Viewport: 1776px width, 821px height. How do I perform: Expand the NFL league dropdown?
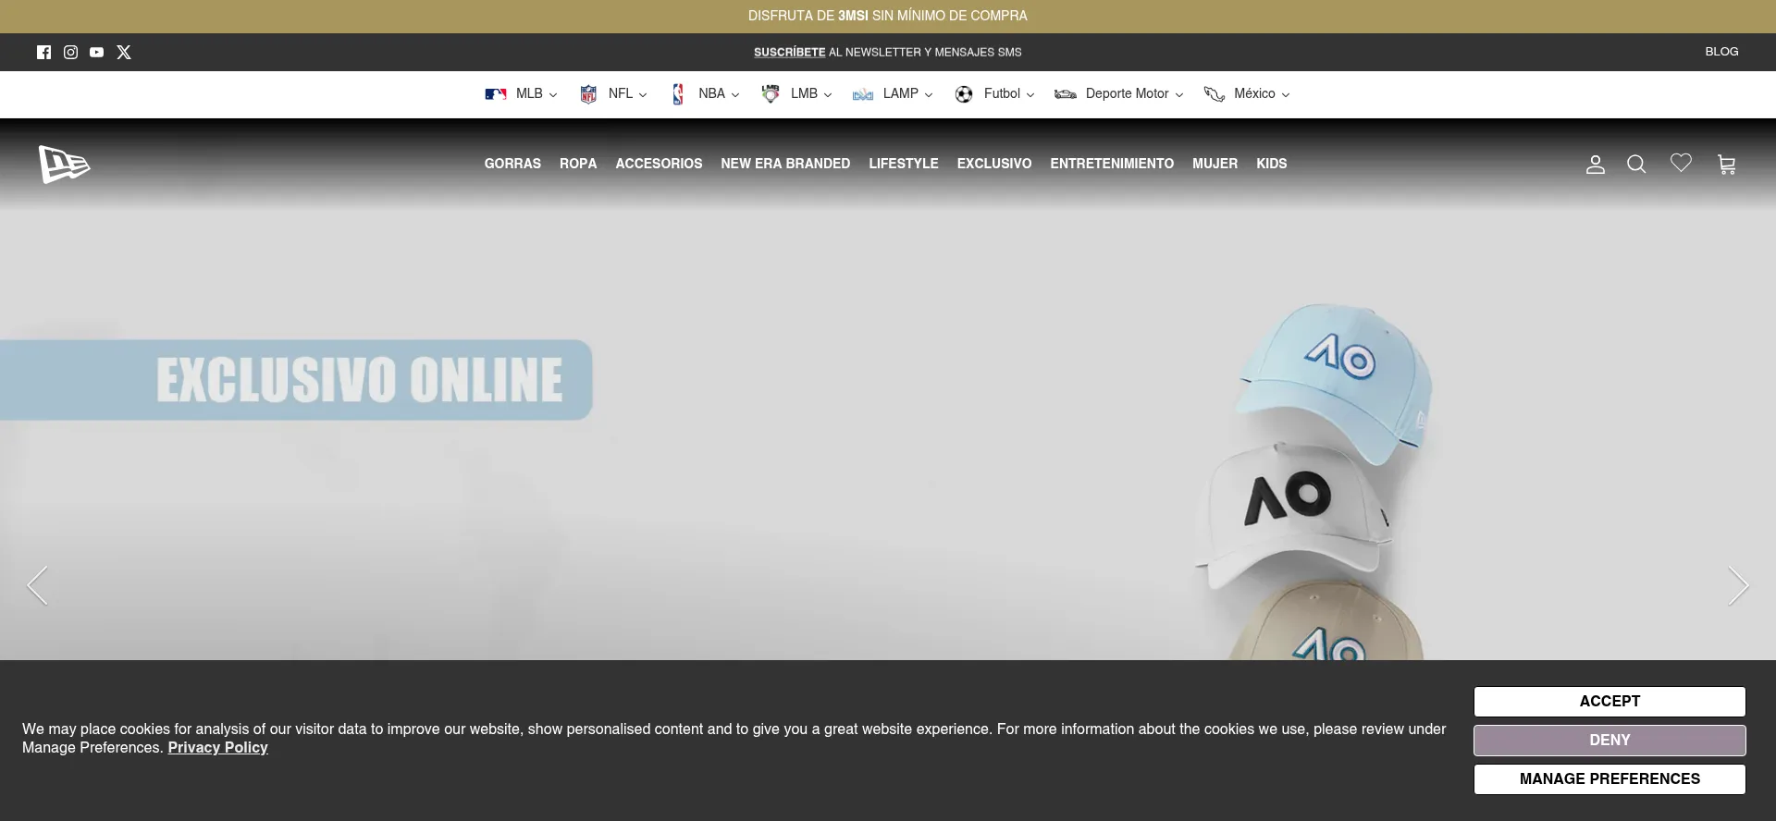point(613,94)
